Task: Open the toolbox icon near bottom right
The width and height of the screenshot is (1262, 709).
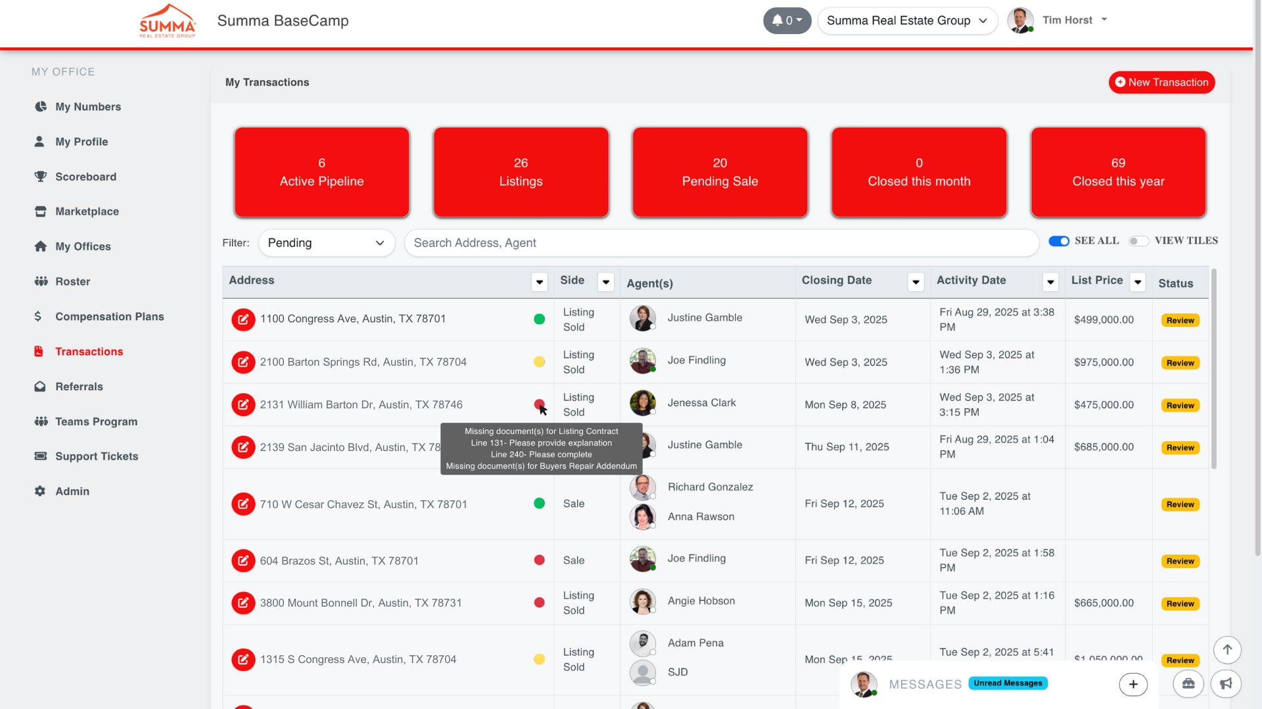Action: point(1188,683)
